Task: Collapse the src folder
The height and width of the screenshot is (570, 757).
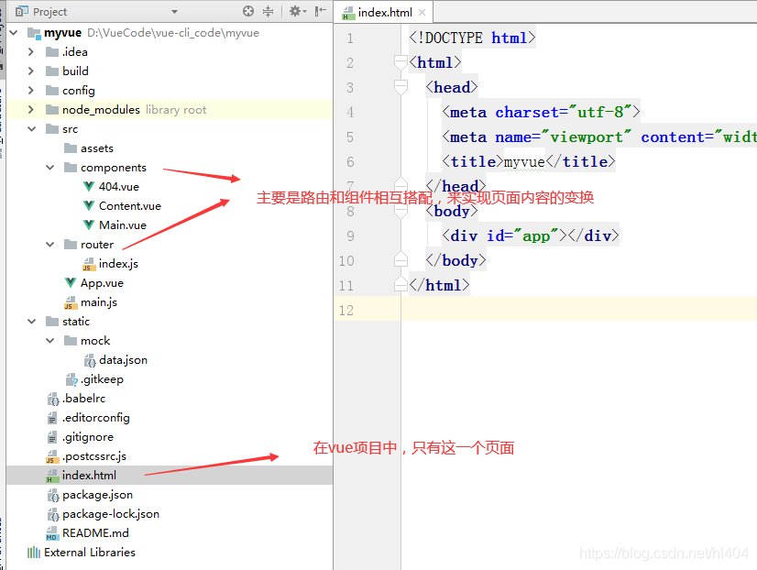Action: [x=32, y=129]
